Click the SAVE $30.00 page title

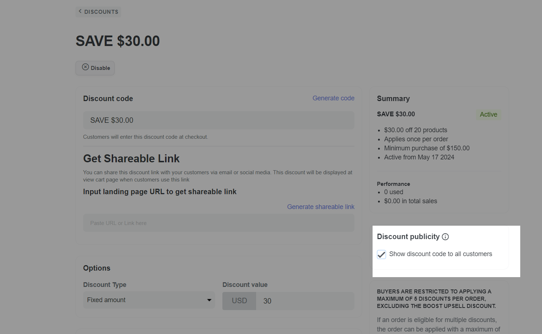coord(118,41)
